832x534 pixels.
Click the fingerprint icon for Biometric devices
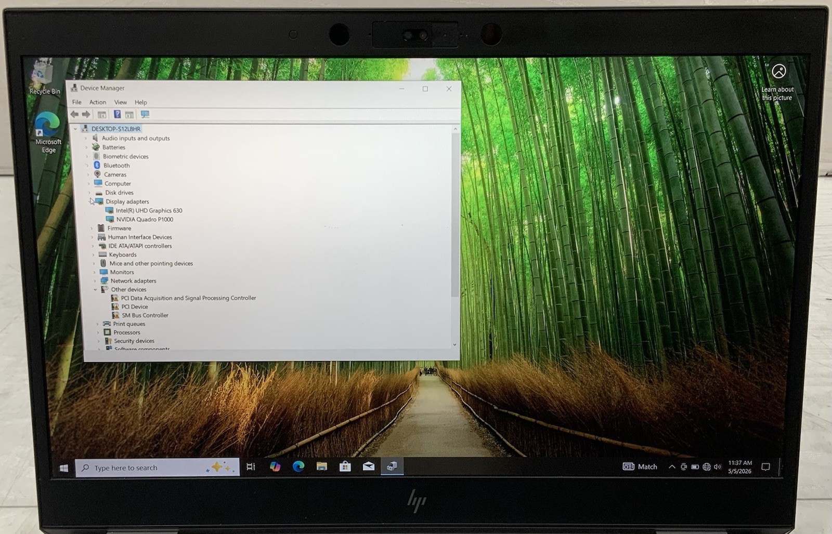click(x=96, y=156)
